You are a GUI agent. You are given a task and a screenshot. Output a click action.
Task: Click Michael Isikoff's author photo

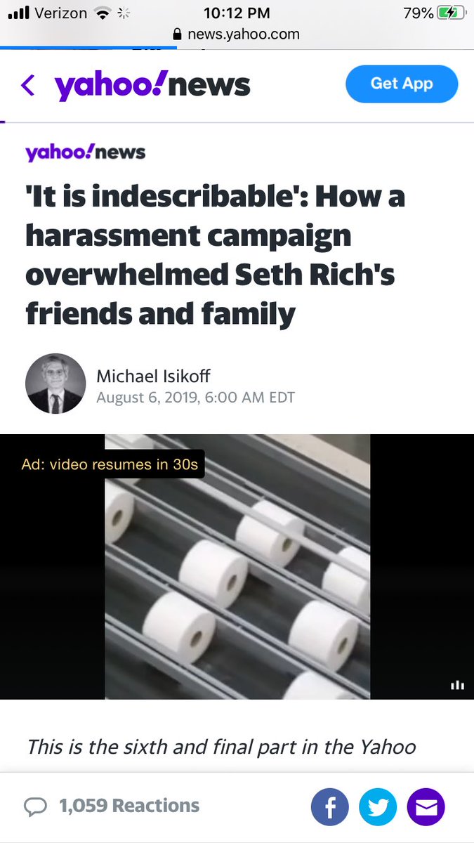[x=55, y=384]
